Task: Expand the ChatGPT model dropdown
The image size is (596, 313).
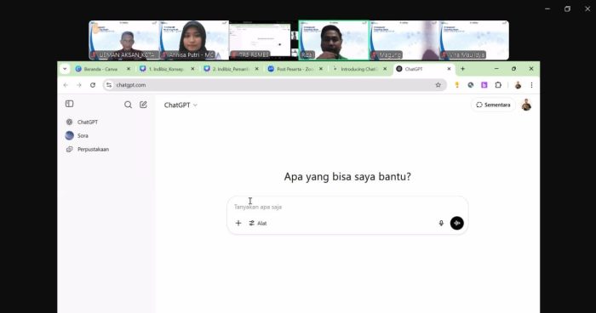Action: (x=181, y=105)
